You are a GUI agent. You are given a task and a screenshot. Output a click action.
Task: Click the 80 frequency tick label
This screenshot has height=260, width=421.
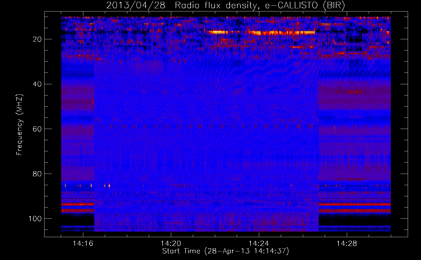point(37,174)
